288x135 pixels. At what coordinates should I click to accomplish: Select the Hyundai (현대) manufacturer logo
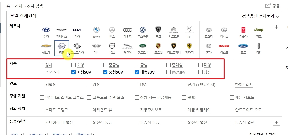click(46, 30)
